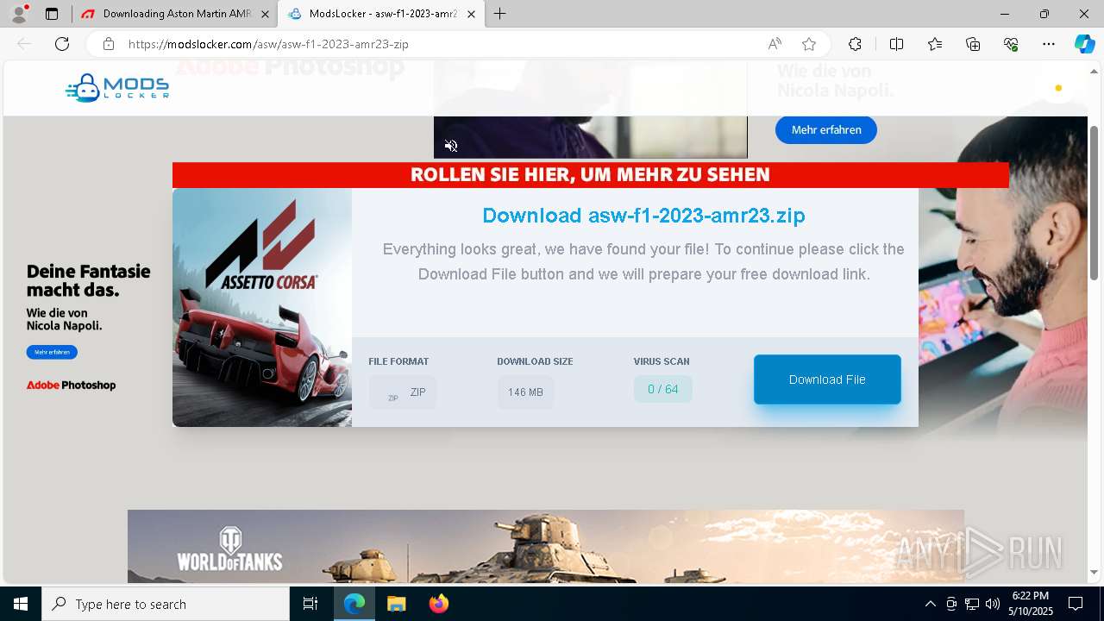View site information lock icon
The image size is (1104, 621).
tap(109, 44)
